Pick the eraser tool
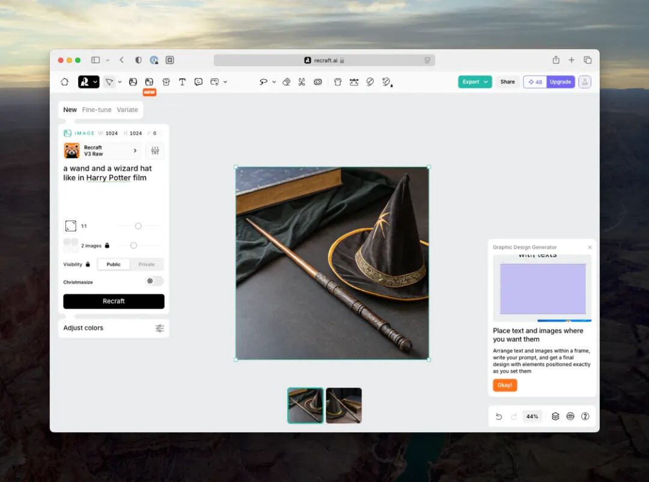The height and width of the screenshot is (482, 649). 286,82
